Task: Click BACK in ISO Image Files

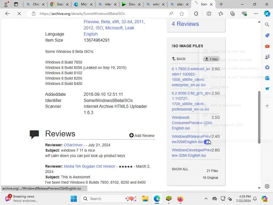Action: [x=179, y=59]
